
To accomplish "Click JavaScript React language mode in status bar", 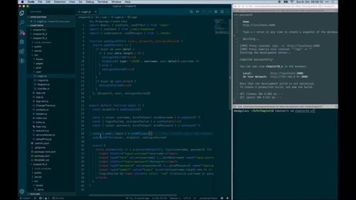I will pyautogui.click(x=209, y=198).
